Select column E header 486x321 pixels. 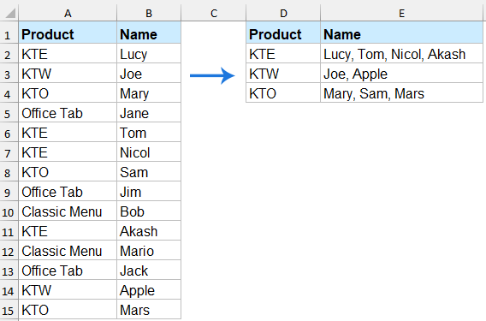(401, 13)
